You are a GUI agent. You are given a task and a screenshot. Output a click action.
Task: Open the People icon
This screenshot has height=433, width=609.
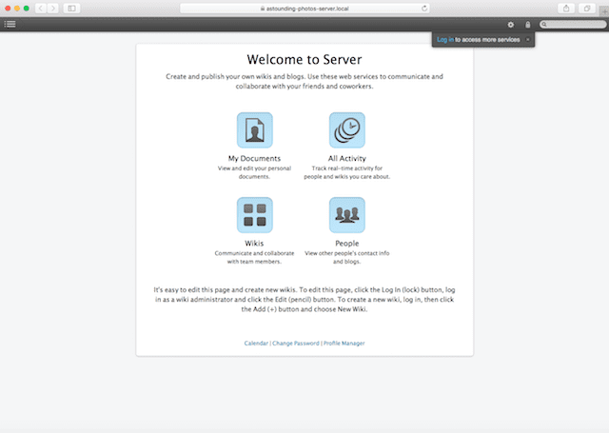(346, 215)
